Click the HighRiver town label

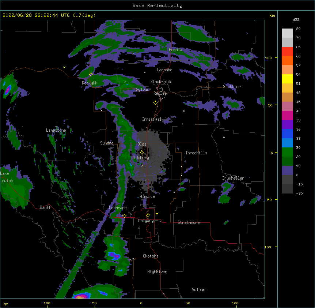click(157, 272)
